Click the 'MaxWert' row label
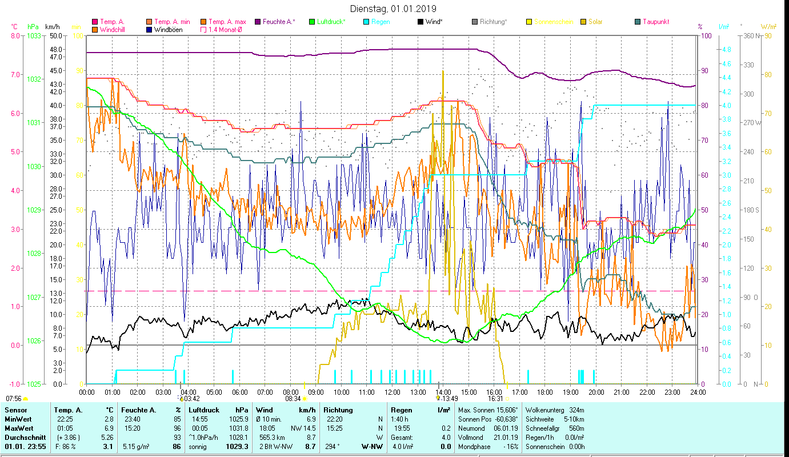 [18, 428]
